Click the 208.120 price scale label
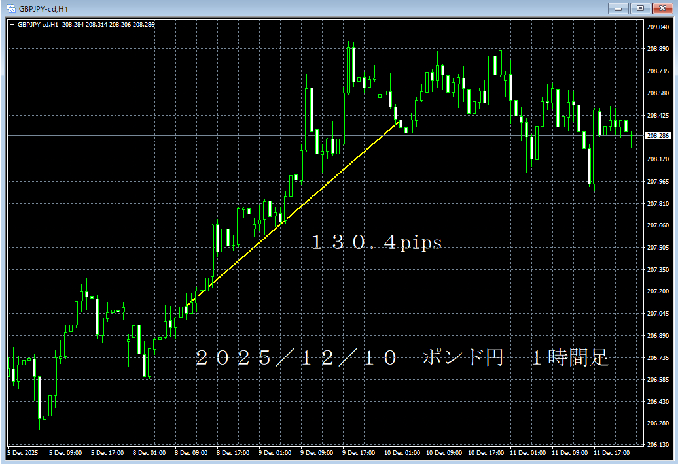 (658, 159)
